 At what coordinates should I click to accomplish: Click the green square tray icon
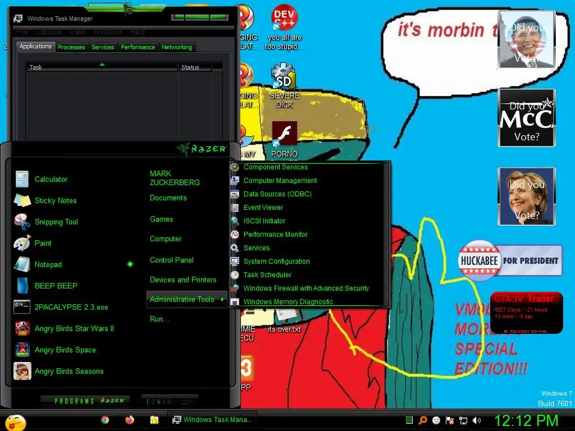pos(409,420)
